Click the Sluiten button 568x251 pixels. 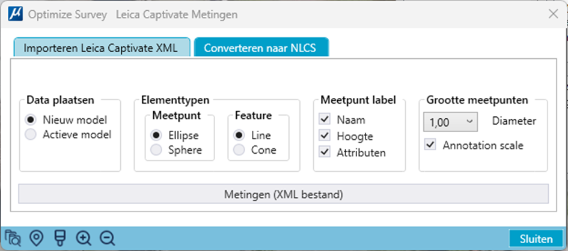pyautogui.click(x=537, y=239)
